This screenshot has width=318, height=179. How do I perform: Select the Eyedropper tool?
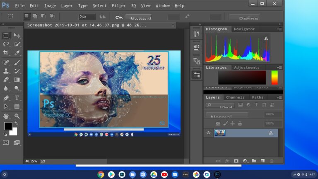(x=17, y=53)
